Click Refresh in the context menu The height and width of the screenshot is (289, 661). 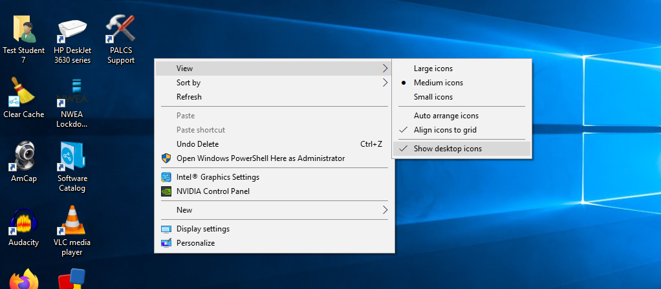(189, 97)
